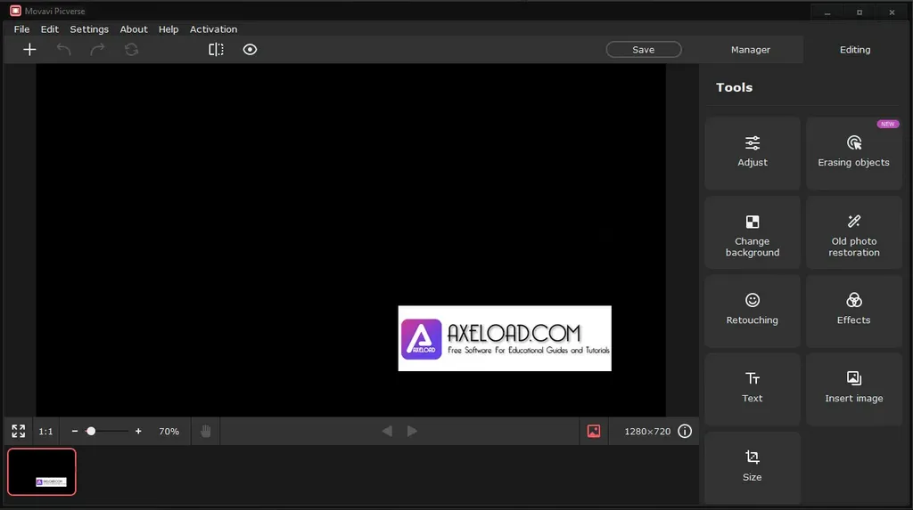Set zoom to 1:1 actual size
913x510 pixels.
(x=45, y=432)
